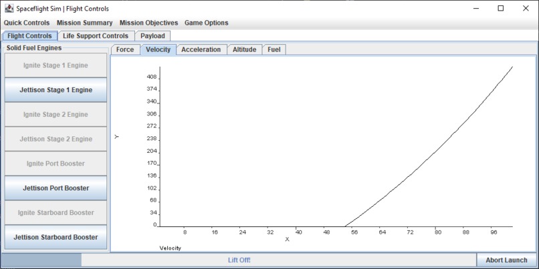Maximize the Spaceflight Sim window
The width and height of the screenshot is (539, 269).
coord(501,8)
